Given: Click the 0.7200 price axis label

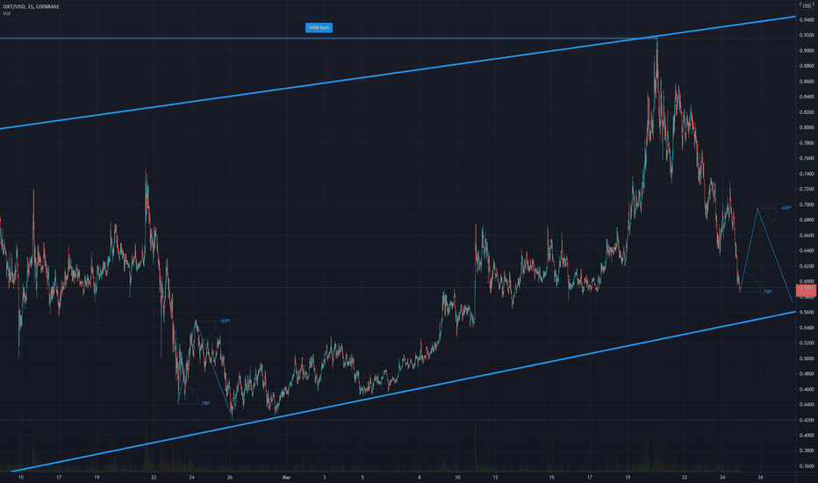Looking at the screenshot, I should click(x=807, y=190).
